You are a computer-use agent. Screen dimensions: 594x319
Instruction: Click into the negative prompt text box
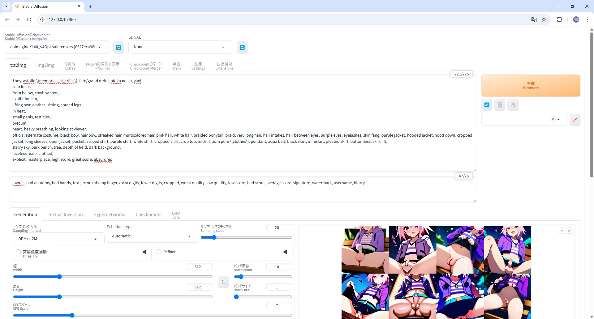243,190
